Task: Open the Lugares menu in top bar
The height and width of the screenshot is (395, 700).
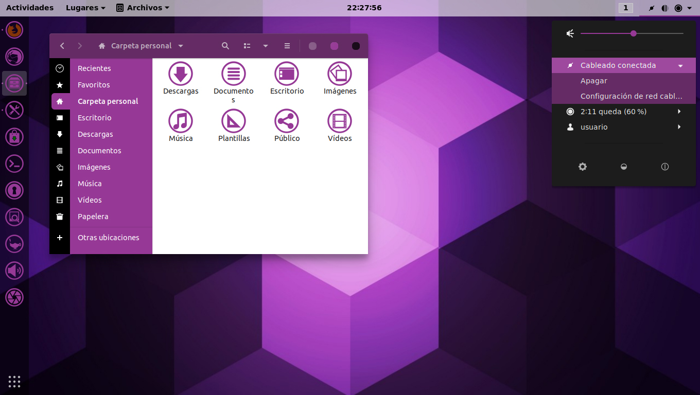Action: 85,8
